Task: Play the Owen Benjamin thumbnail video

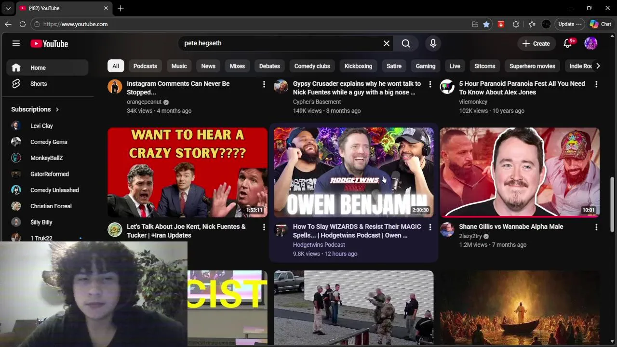Action: 354,173
